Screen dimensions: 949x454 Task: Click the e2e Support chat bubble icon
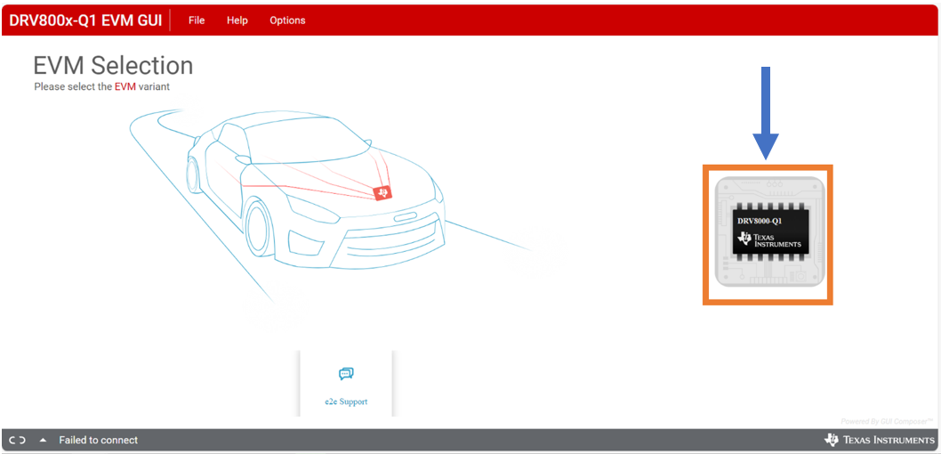point(346,374)
